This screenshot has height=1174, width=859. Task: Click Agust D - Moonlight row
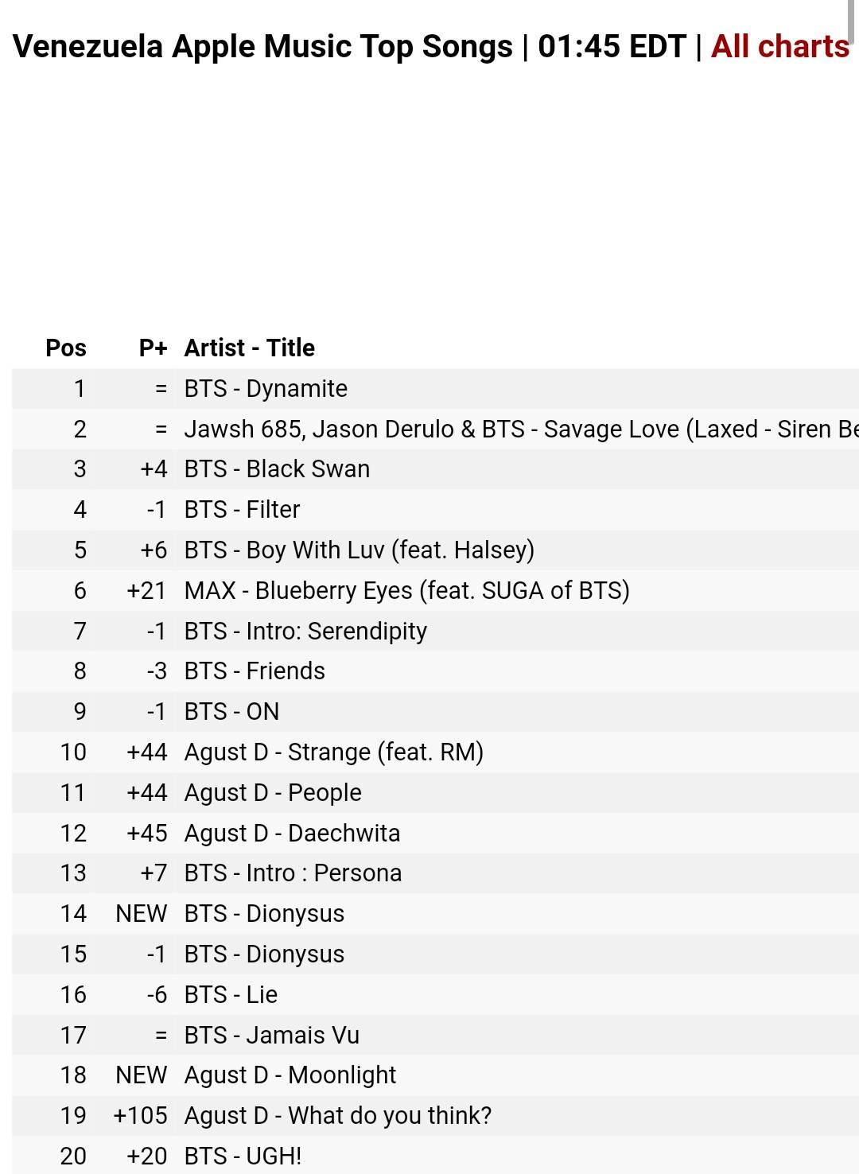tap(435, 1075)
